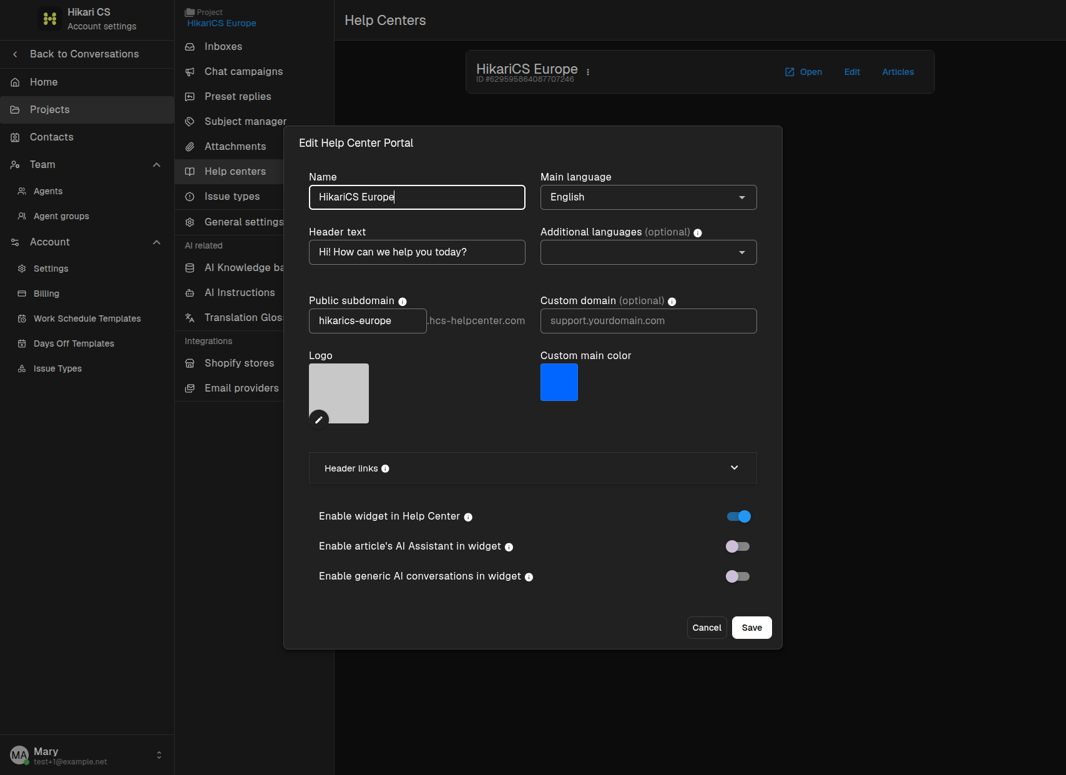Screen dimensions: 1066x775
Task: Select Back to Conversations
Action: coord(84,54)
